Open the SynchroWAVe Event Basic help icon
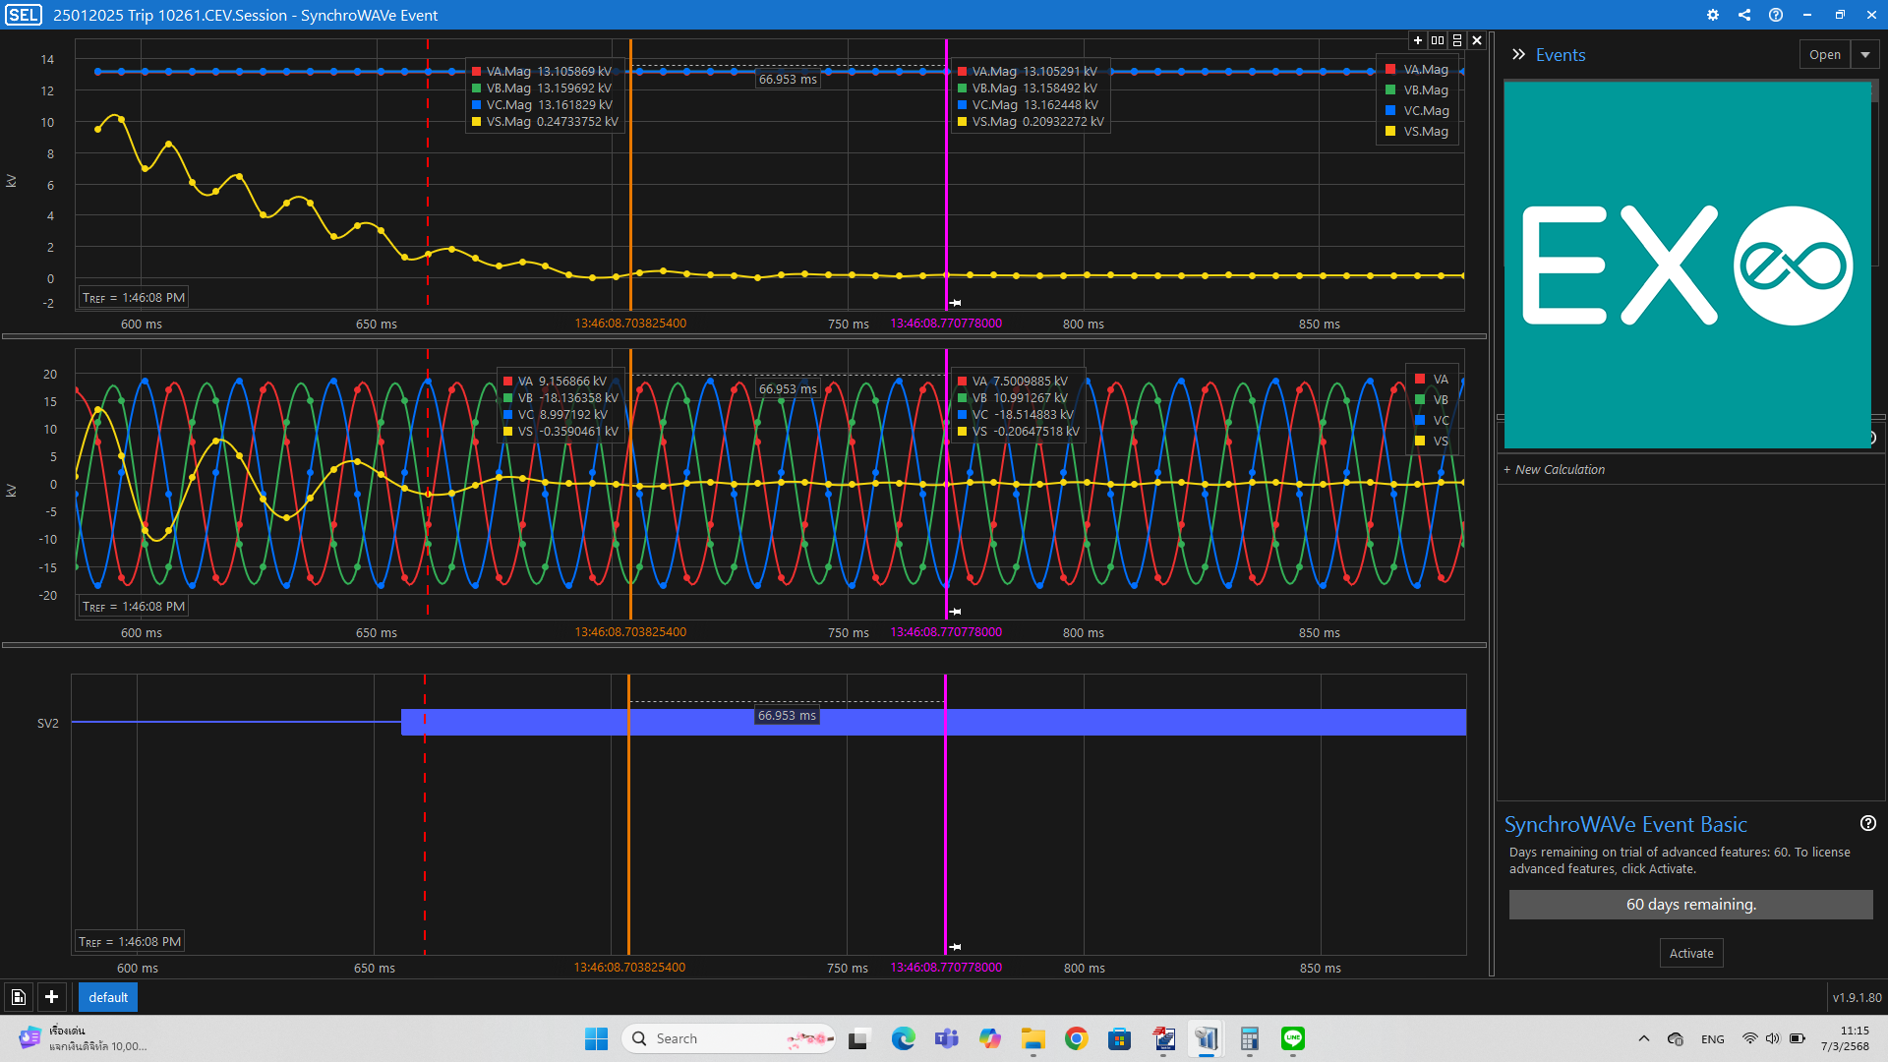 pyautogui.click(x=1868, y=823)
